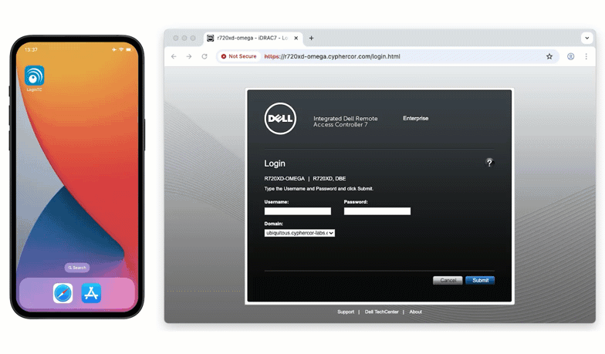Expand the Domain dropdown
605x354 pixels.
point(299,233)
